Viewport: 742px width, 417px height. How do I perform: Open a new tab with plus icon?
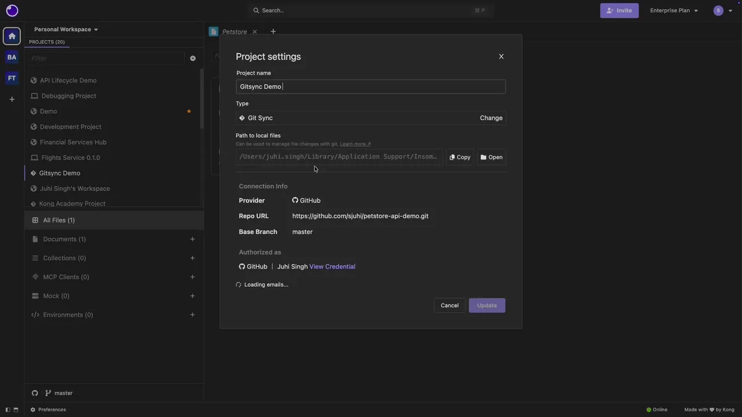click(273, 32)
